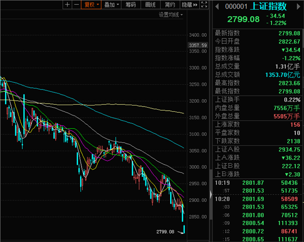The width and height of the screenshot is (304, 242).
Task: Zoom in chart with plus button
Action: pyautogui.click(x=67, y=5)
